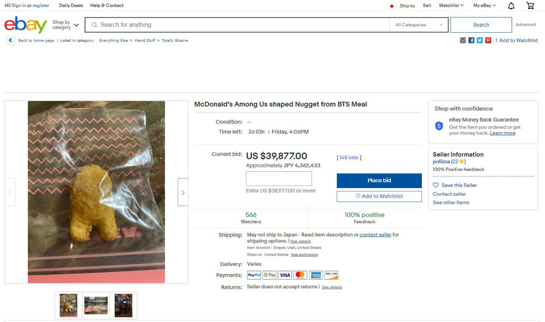Expand the Watchlist dropdown
The width and height of the screenshot is (545, 322).
451,5
